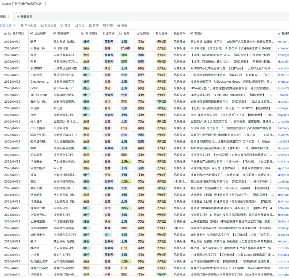Click the 达人运营实习生 position cell

point(66,248)
